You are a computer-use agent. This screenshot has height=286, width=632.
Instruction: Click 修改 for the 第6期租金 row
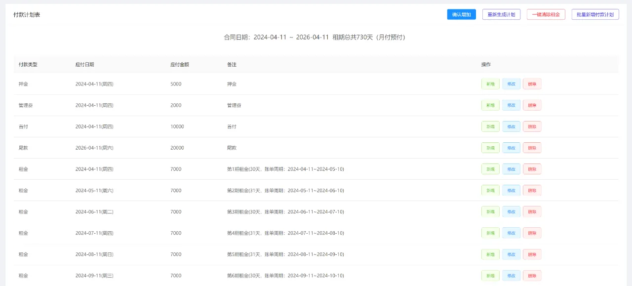click(512, 275)
